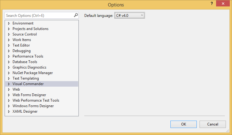Expand the NuGet Package Manager arrow

click(x=9, y=73)
